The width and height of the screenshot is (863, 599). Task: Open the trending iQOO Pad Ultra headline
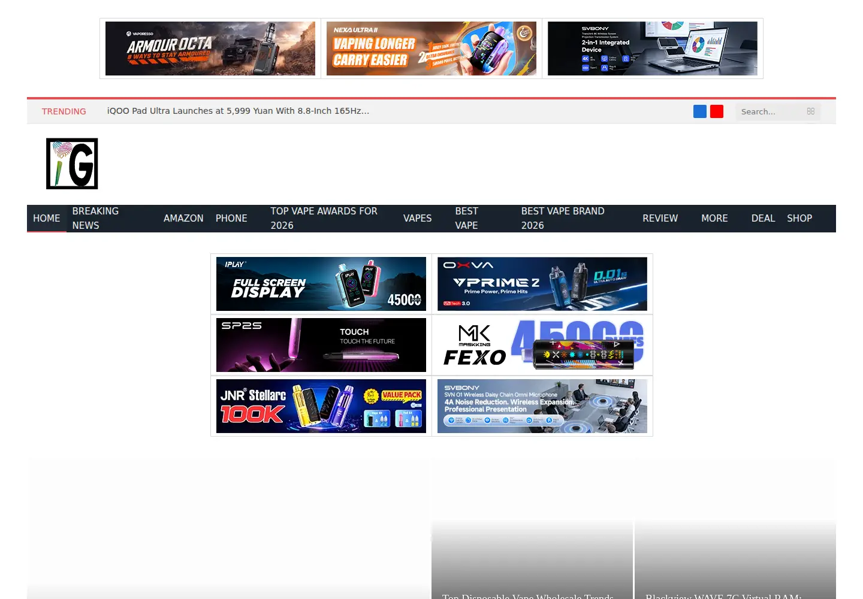coord(238,111)
